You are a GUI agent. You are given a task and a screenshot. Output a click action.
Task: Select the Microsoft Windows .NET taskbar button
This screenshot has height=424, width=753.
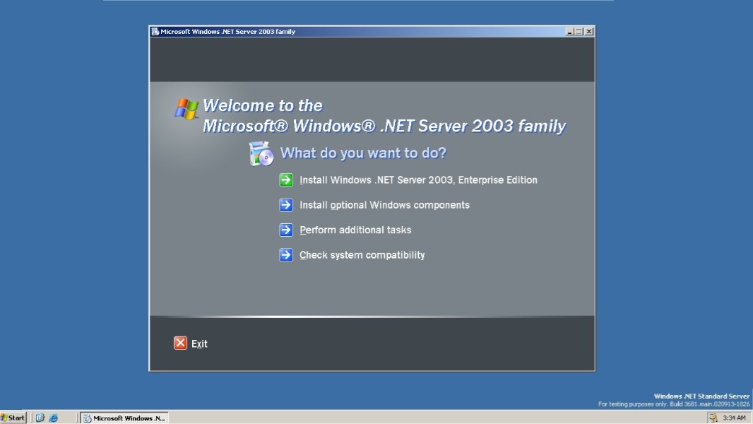click(x=124, y=418)
